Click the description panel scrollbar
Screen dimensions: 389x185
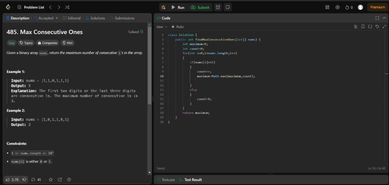(149, 66)
